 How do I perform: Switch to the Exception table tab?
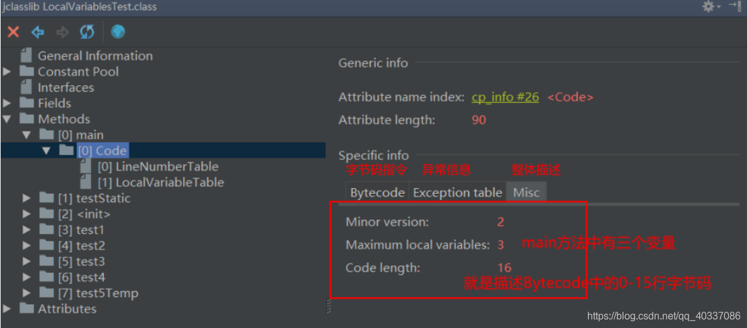point(457,193)
